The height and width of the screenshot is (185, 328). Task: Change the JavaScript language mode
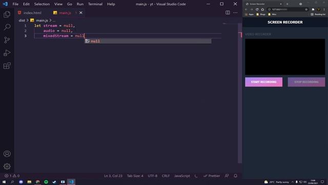[182, 176]
